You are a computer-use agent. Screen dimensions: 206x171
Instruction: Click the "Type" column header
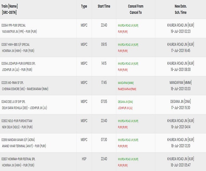pos(84,6)
